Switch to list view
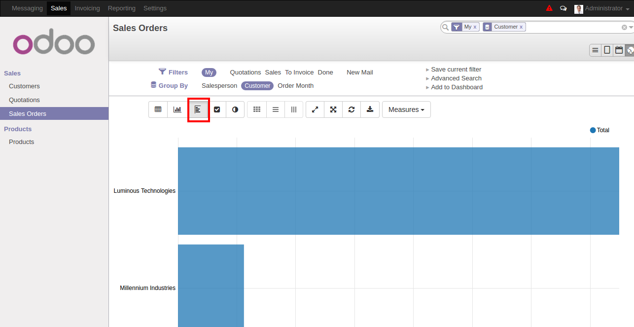Image resolution: width=634 pixels, height=327 pixels. tap(596, 50)
